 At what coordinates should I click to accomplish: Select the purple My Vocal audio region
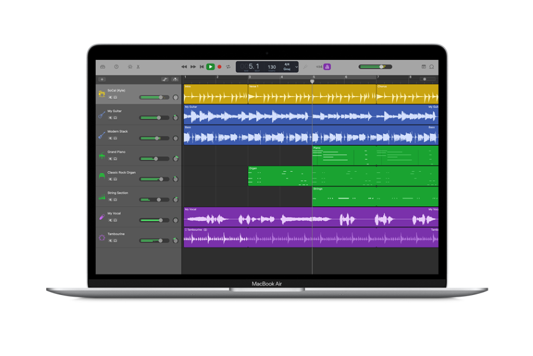tap(311, 217)
